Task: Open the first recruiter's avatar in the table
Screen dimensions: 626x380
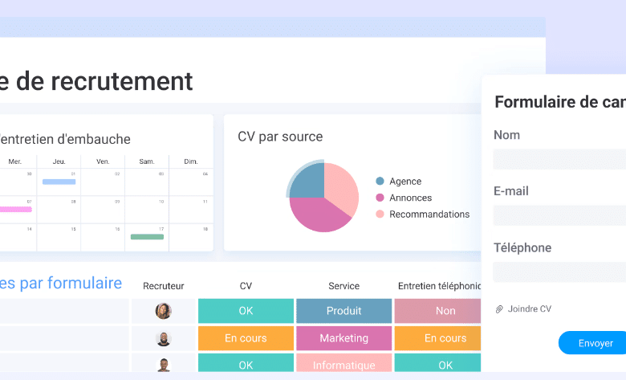Action: tap(164, 311)
